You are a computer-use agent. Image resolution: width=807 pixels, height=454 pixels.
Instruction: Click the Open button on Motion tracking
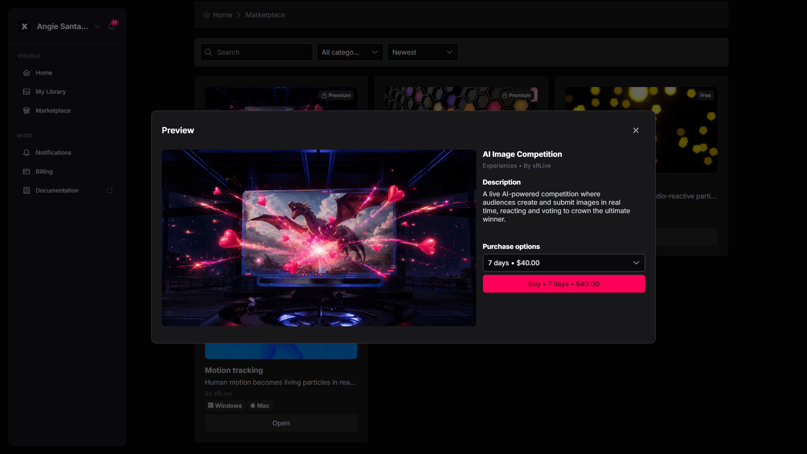coord(281,423)
